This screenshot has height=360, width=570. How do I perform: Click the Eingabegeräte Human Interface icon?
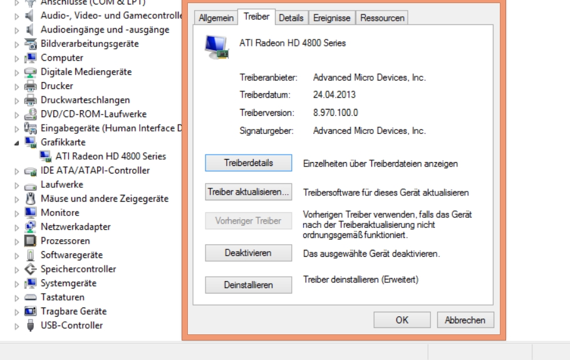tap(30, 128)
